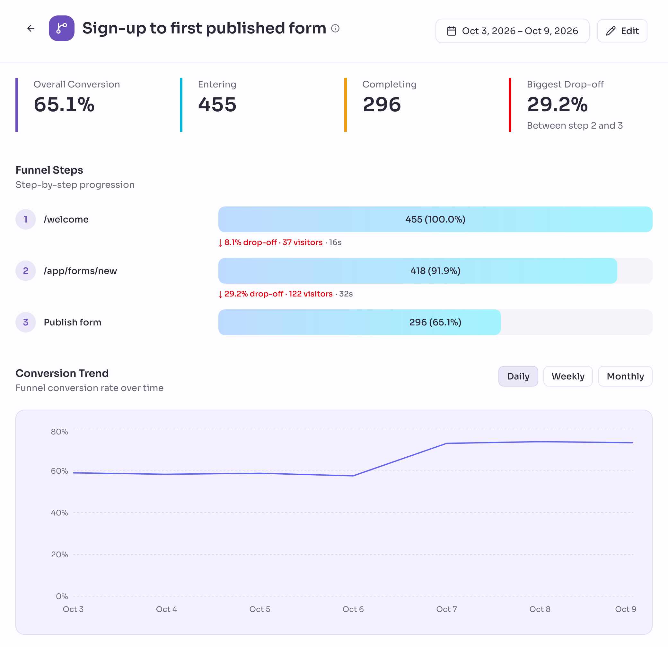
Task: Click the 418 (91.9%) funnel bar
Action: pos(418,271)
